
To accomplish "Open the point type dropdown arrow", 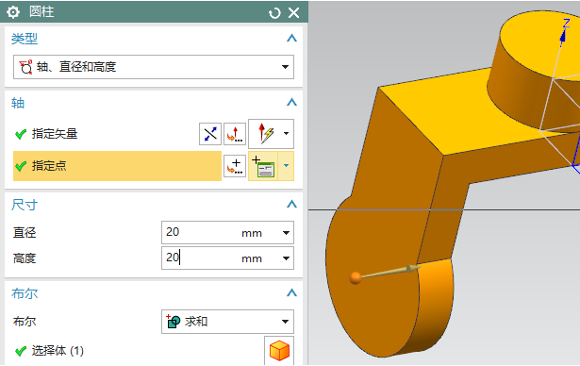I will pos(286,166).
